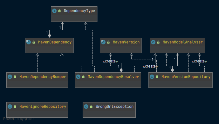Click the class icon on MavenIgnoreRepository node

tap(10, 107)
